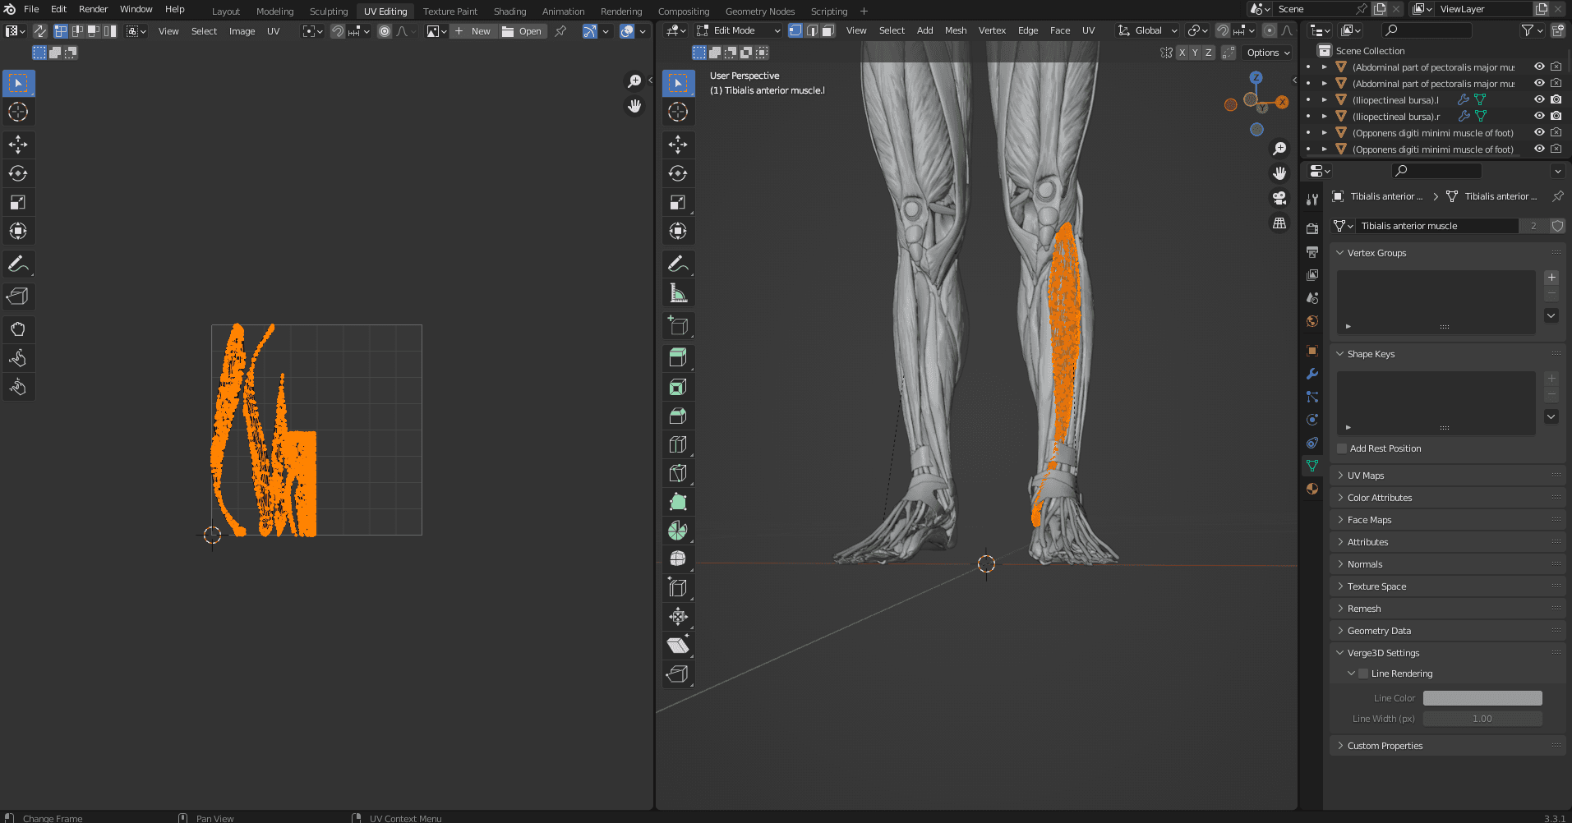Select the Edge Slide tool

click(x=678, y=588)
